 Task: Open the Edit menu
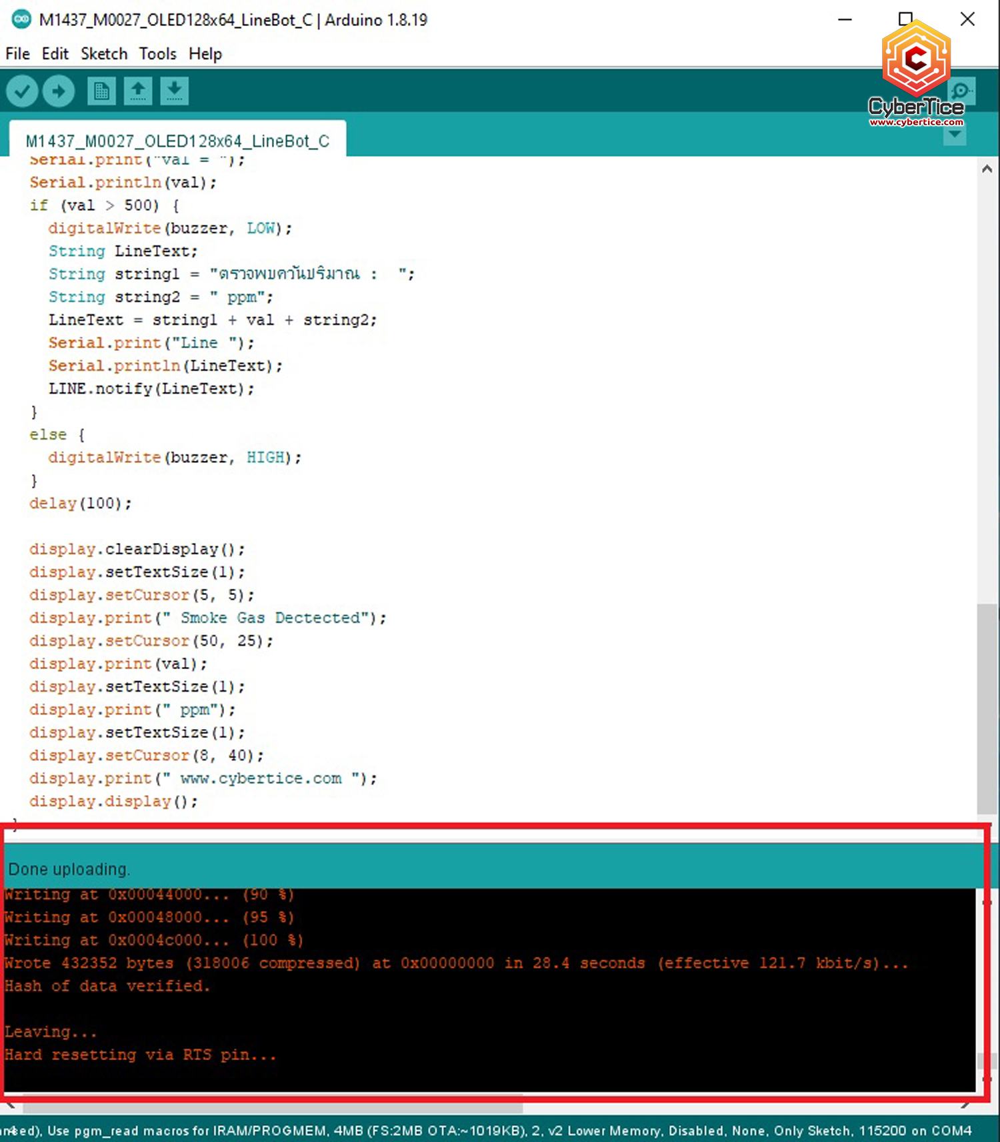coord(55,53)
